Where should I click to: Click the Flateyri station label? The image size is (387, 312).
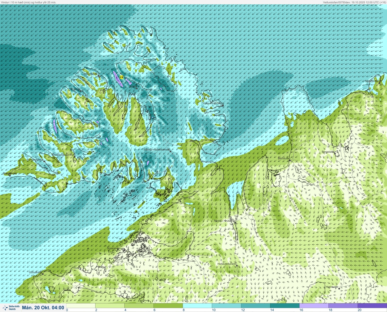(x=75, y=89)
